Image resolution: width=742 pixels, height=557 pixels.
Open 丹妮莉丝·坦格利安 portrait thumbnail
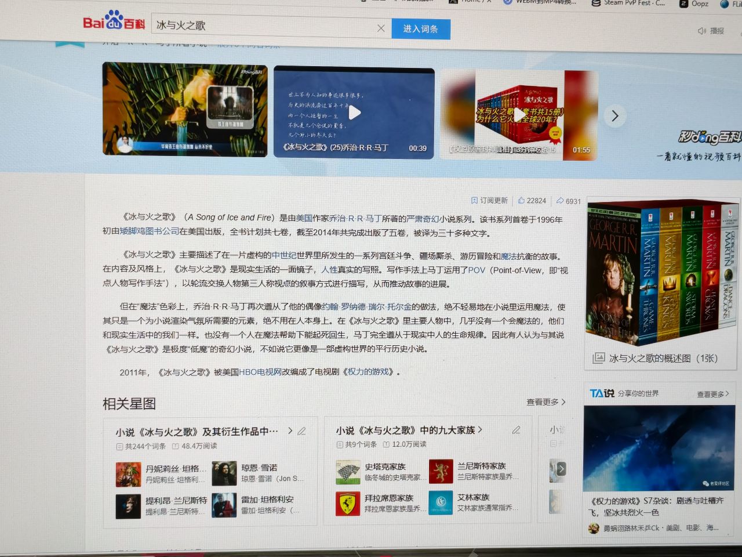click(x=128, y=473)
